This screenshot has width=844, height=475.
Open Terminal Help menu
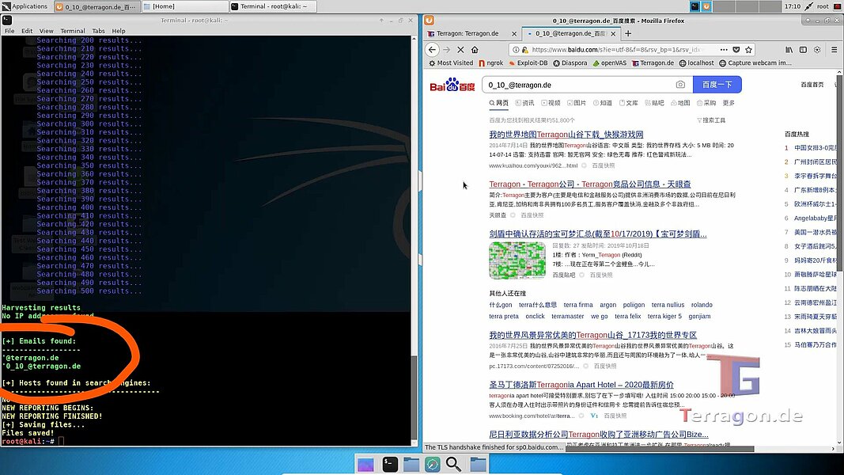119,31
